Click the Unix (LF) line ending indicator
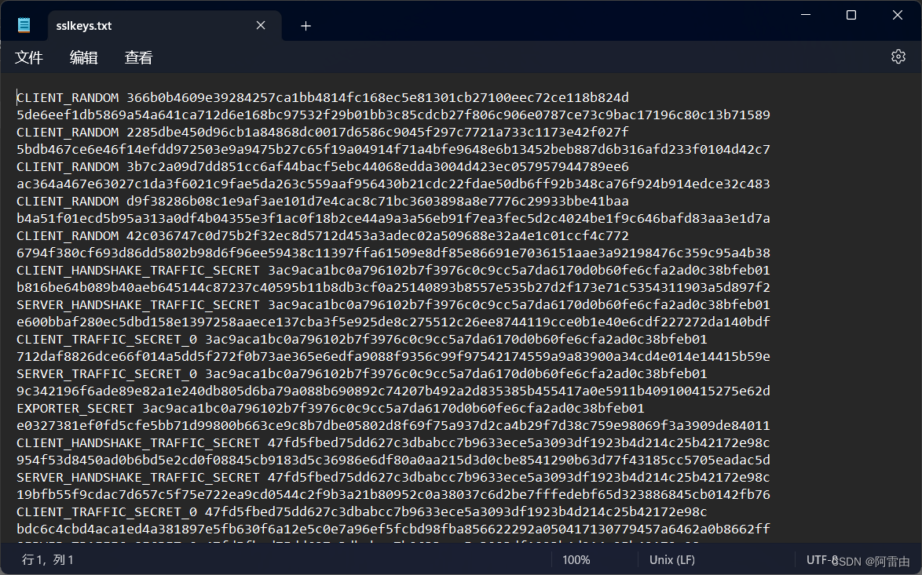The height and width of the screenshot is (575, 922). coord(672,560)
